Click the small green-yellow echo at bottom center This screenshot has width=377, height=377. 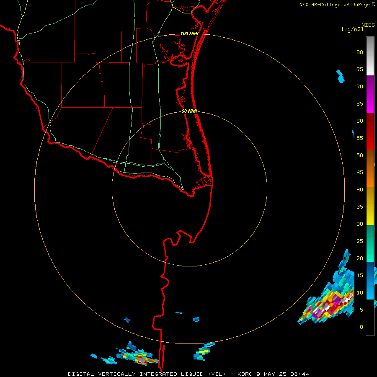(x=204, y=351)
